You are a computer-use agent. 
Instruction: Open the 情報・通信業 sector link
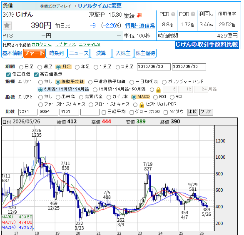140,25
